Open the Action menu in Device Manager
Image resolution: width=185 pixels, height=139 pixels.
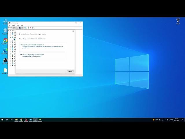[x=13, y=25]
